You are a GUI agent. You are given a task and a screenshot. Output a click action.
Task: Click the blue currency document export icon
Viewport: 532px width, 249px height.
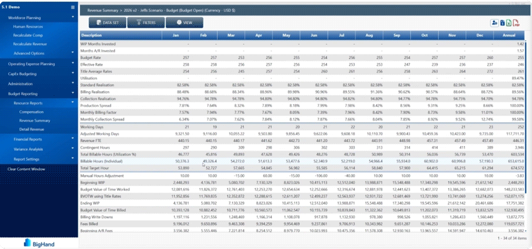(502, 23)
